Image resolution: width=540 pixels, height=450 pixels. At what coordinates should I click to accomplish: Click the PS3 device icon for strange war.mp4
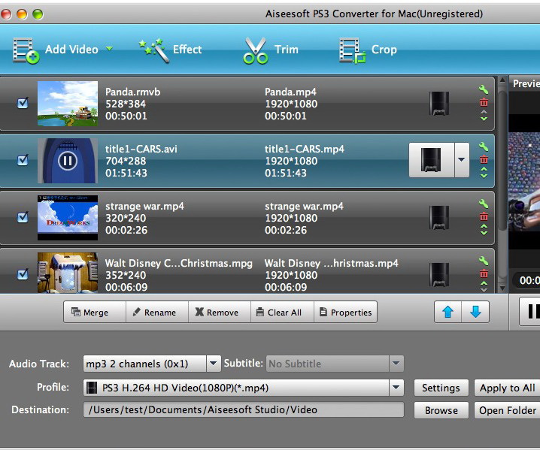439,218
